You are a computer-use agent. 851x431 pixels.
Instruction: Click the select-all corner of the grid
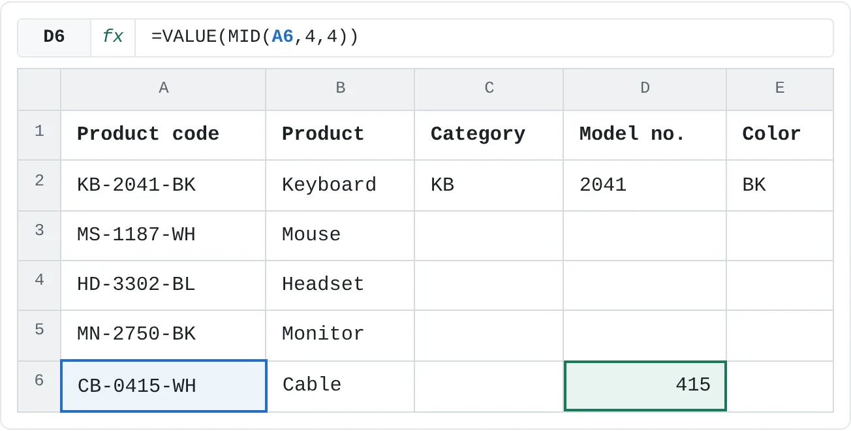(x=39, y=89)
